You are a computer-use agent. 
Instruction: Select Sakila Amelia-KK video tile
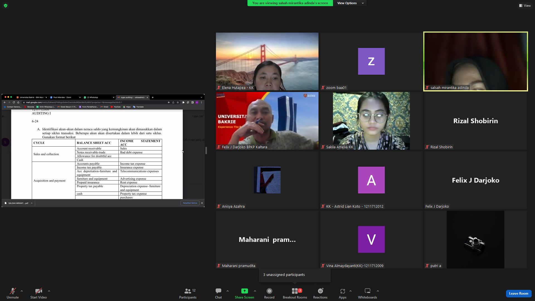coord(371,121)
